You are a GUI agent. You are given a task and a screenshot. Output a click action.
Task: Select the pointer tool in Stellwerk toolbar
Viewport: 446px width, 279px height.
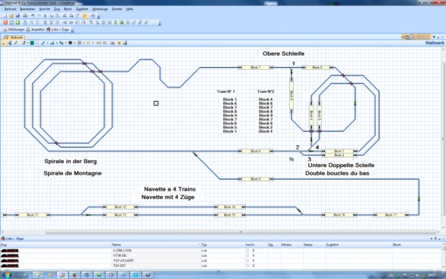pyautogui.click(x=3, y=43)
